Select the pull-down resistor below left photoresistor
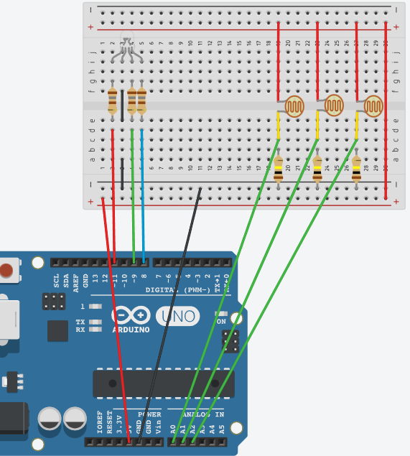Screen dimensions: 410x456 pyautogui.click(x=279, y=169)
